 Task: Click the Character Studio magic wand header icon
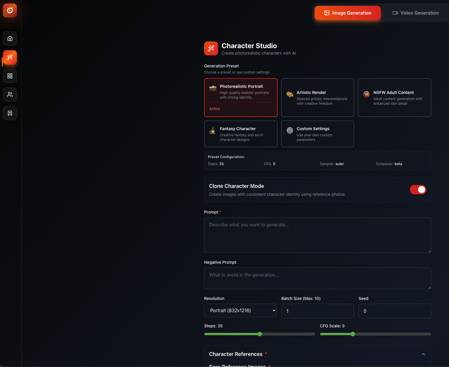[211, 48]
